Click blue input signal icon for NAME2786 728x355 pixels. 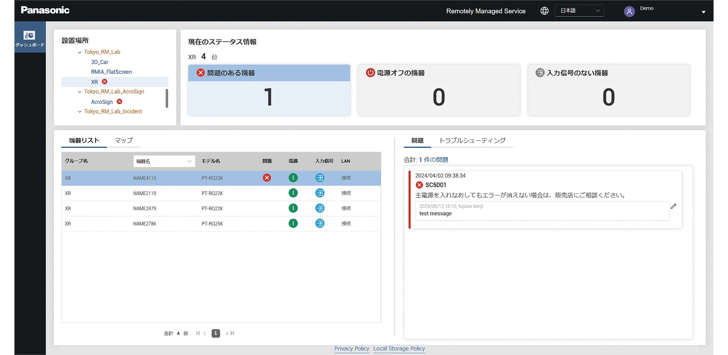320,224
